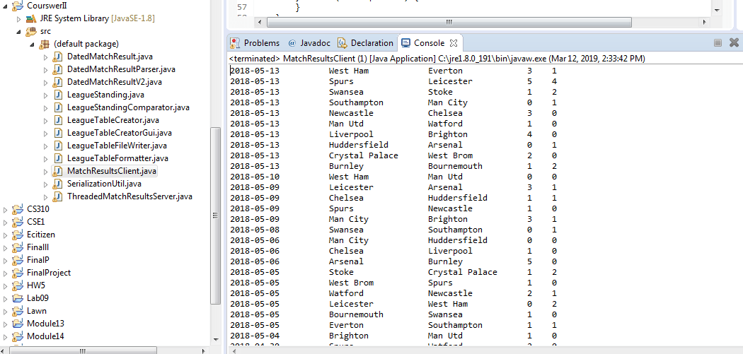This screenshot has width=743, height=354.
Task: Click the Module13 project folder icon
Action: coord(18,324)
